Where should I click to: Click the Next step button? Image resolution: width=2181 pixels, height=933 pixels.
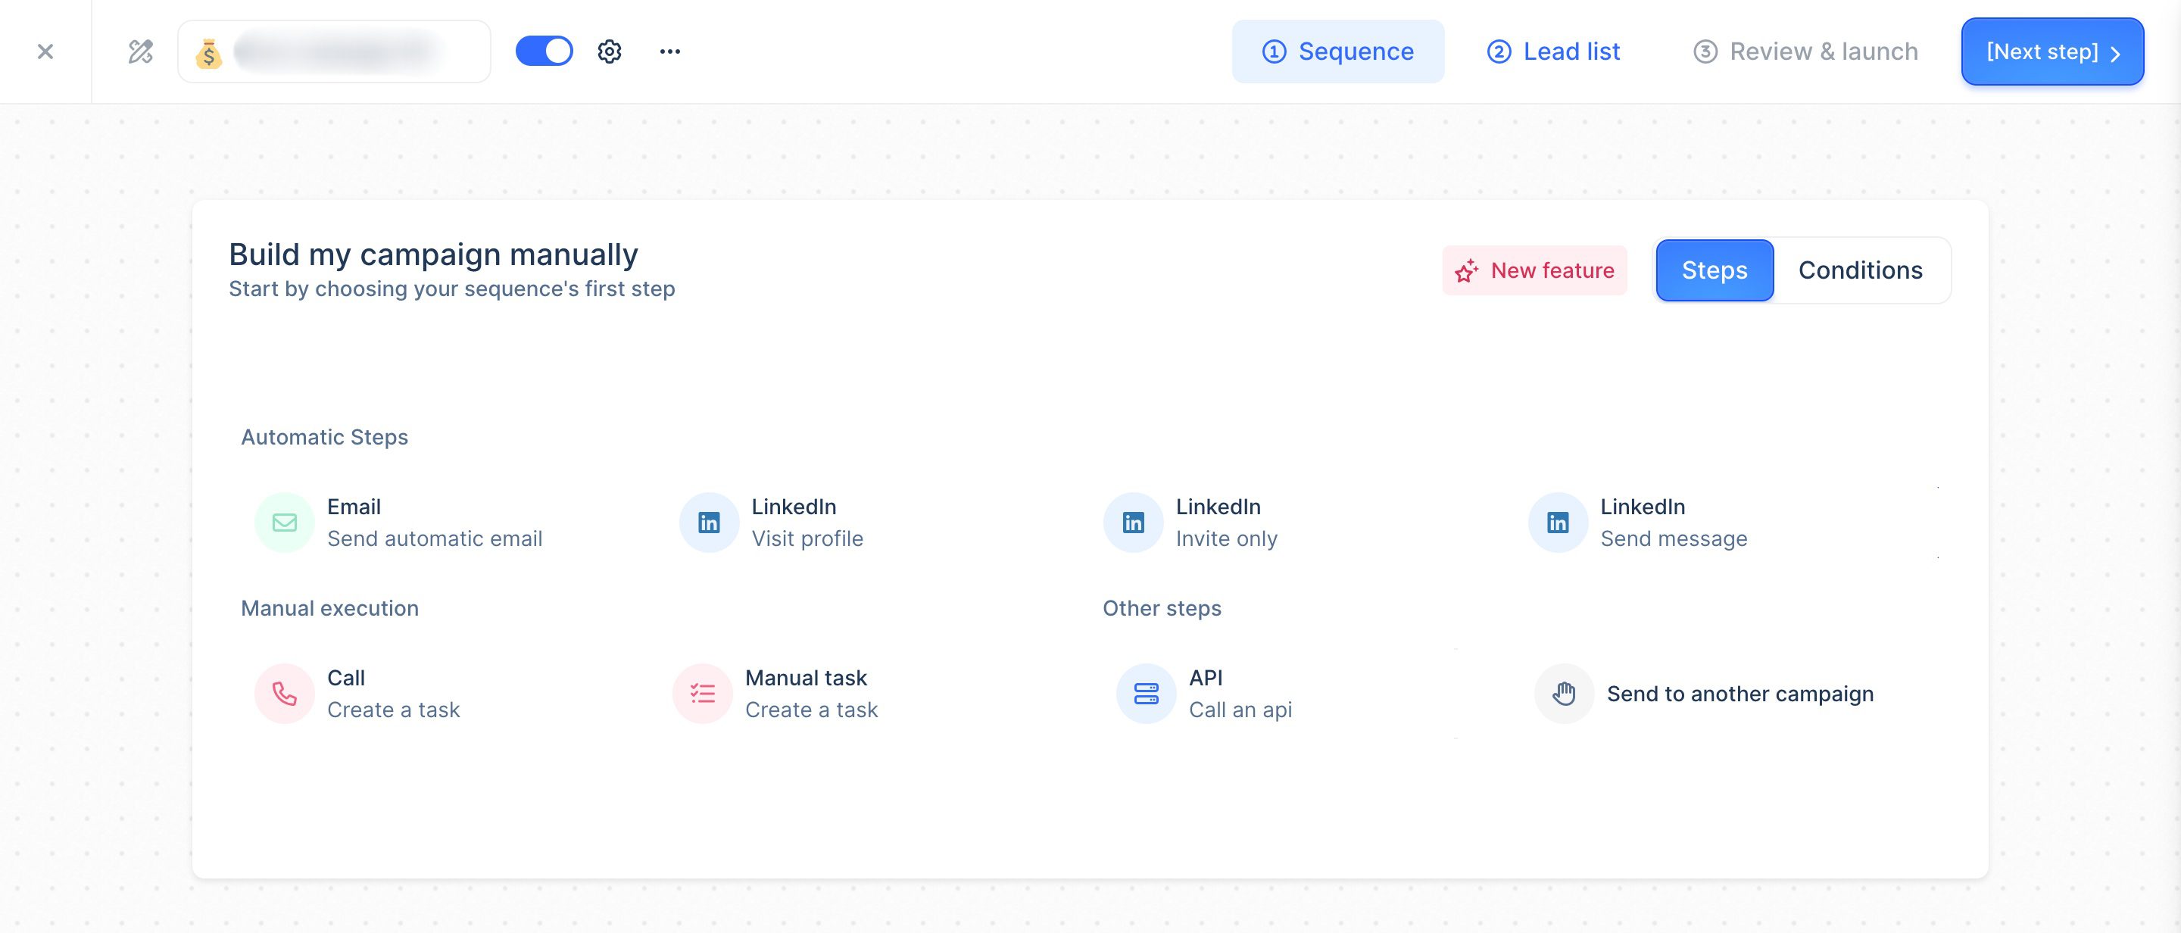coord(2053,50)
